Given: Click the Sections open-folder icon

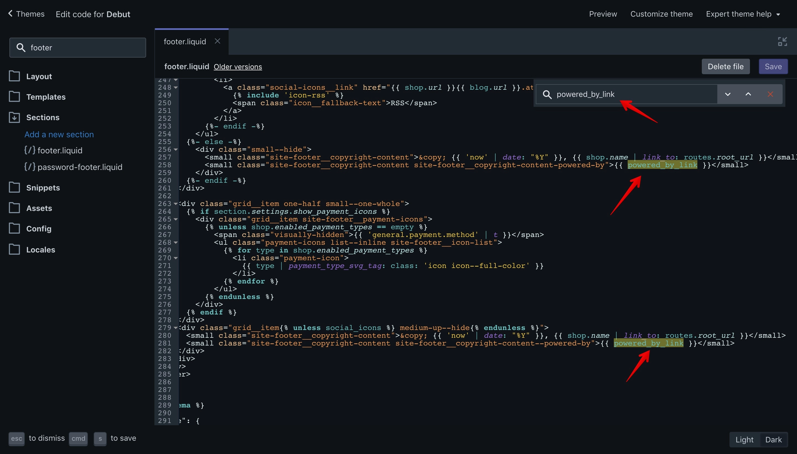Looking at the screenshot, I should [14, 117].
